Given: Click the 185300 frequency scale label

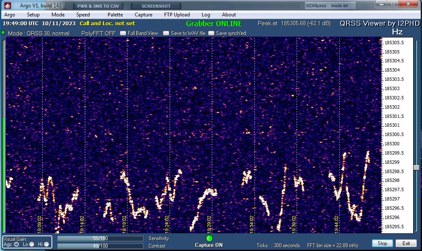Looking at the screenshot, I should tap(392, 144).
